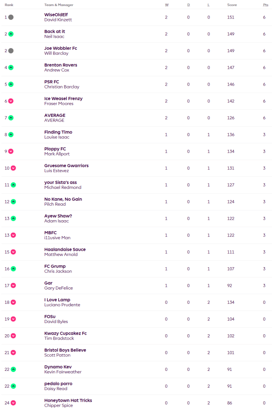Click the red down arrow beside Honeytown Hat Tricks

[x=13, y=403]
